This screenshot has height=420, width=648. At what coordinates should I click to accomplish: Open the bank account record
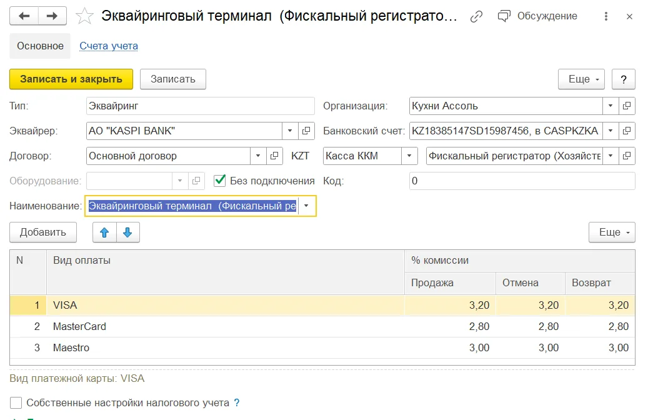coord(627,131)
